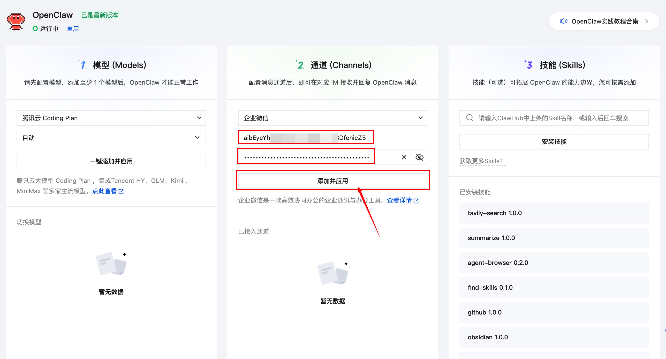
Task: Click the speaker icon in tutorial banner
Action: point(563,21)
